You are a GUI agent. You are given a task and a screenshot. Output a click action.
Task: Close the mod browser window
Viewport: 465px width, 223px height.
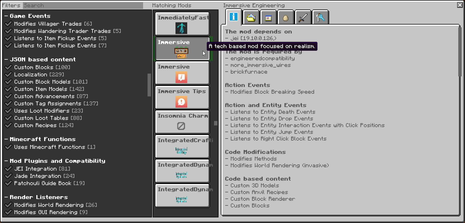tap(460, 5)
